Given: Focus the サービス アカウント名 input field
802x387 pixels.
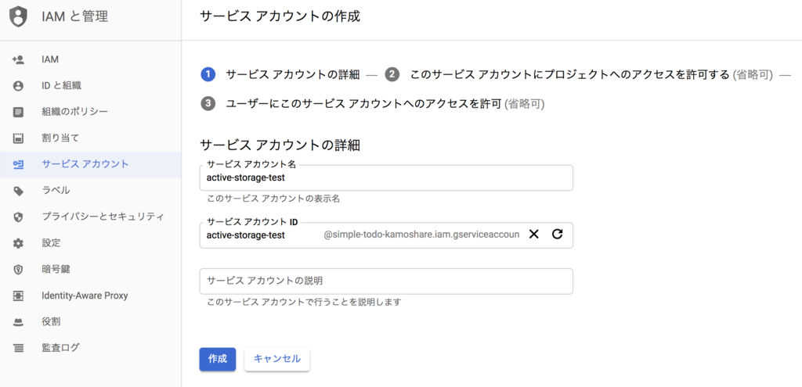Looking at the screenshot, I should pos(386,177).
